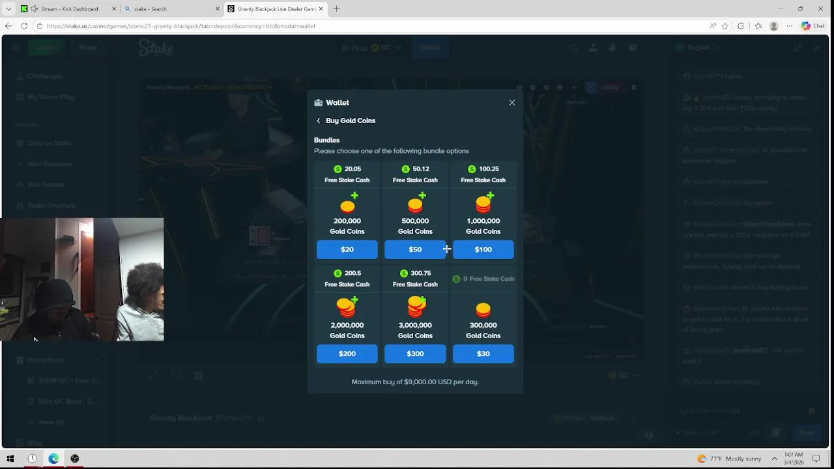Open the Windows Start menu
Image resolution: width=834 pixels, height=469 pixels.
(x=10, y=459)
